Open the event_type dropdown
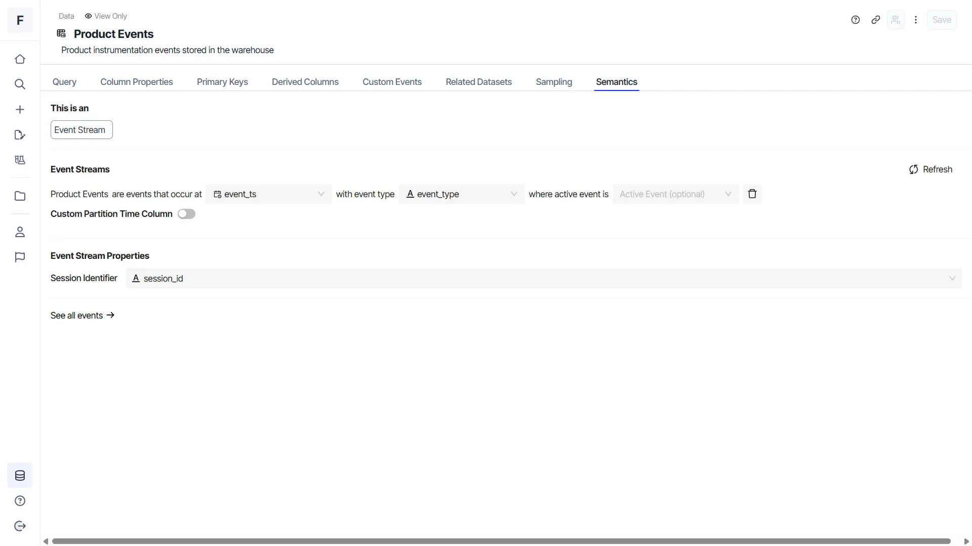The height and width of the screenshot is (546, 972). click(x=462, y=194)
